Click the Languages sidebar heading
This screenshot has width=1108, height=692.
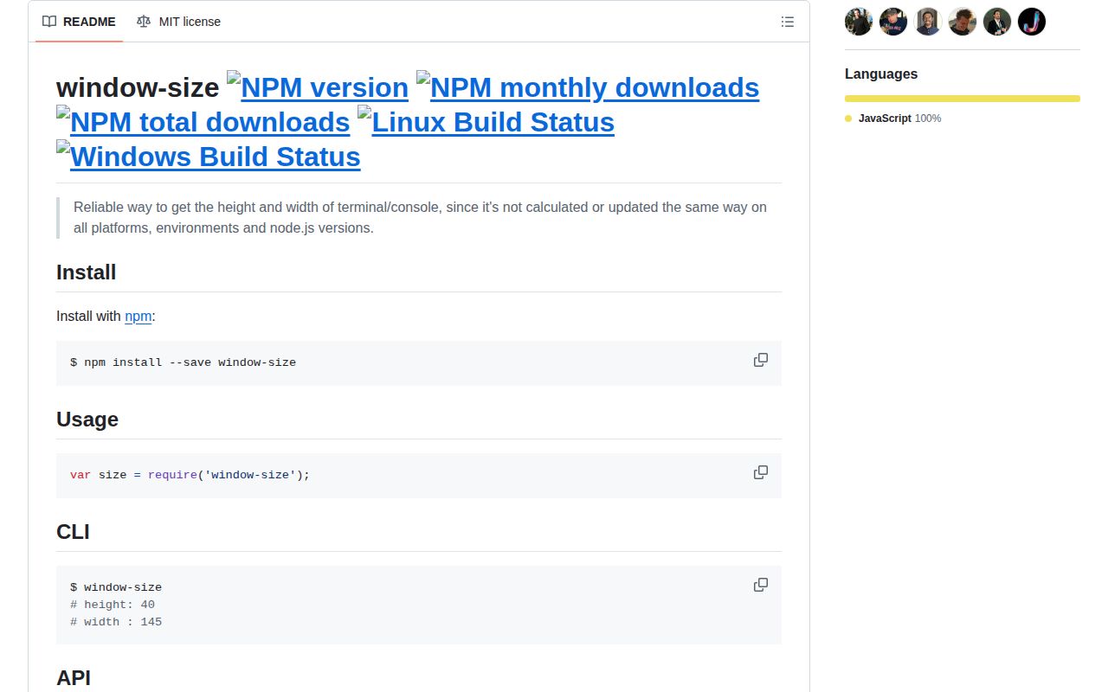881,74
